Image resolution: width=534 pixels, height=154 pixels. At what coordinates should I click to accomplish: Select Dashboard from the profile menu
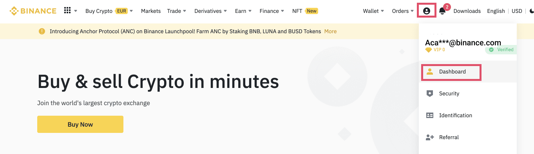tap(451, 72)
